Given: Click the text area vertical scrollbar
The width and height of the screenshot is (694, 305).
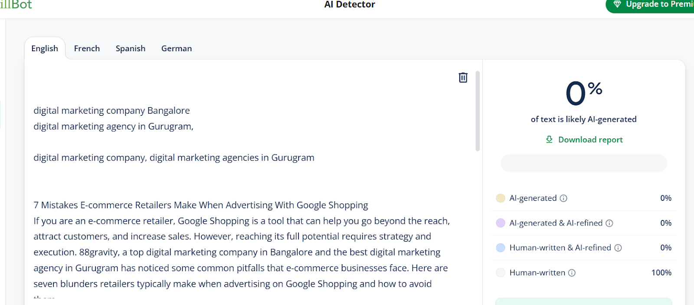Looking at the screenshot, I should [478, 111].
